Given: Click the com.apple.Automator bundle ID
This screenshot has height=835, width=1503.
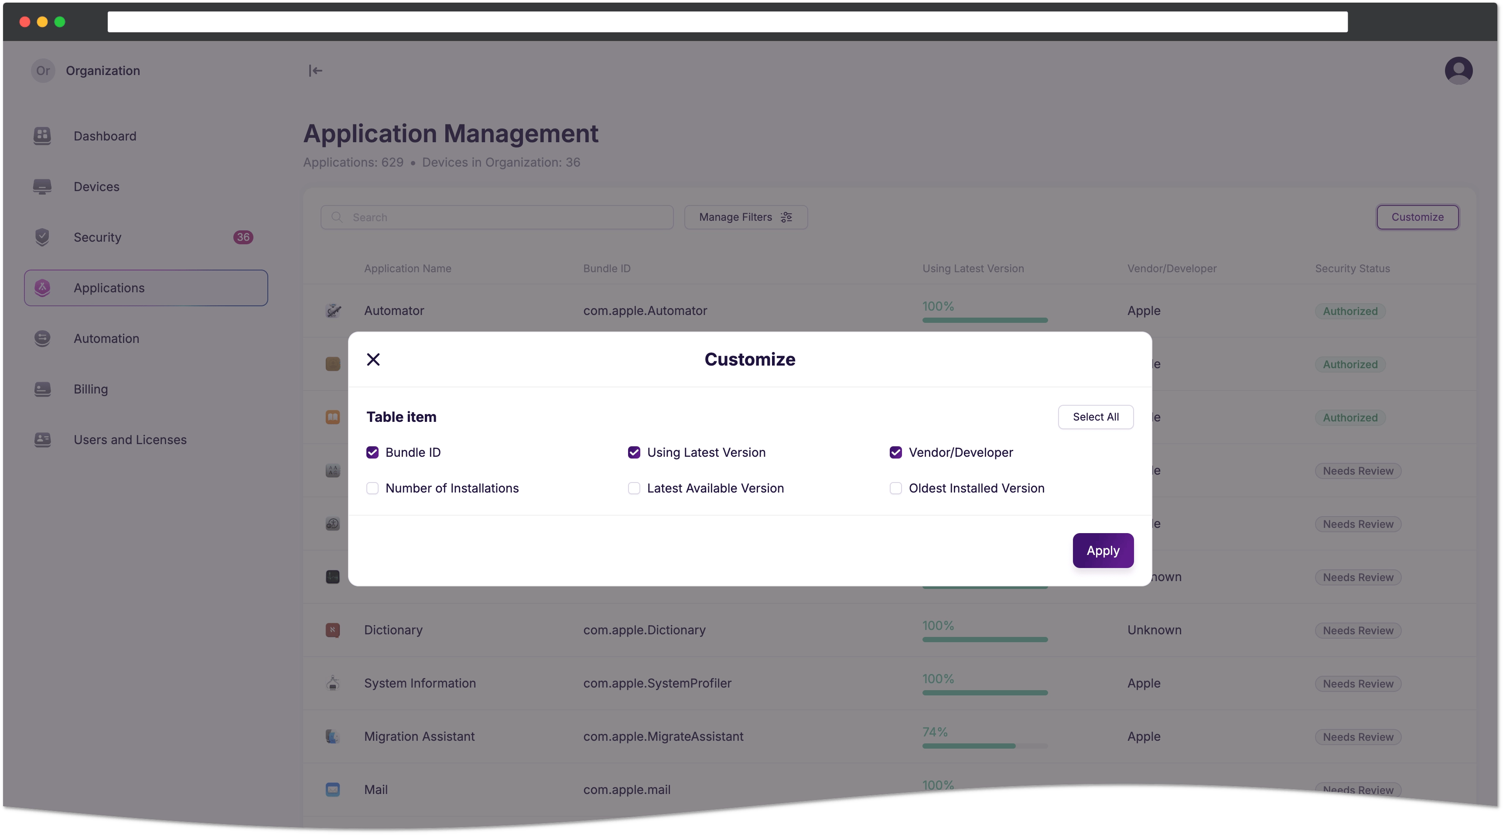Looking at the screenshot, I should click(645, 311).
